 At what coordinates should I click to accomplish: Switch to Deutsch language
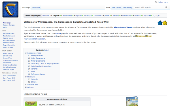tap(46, 16)
